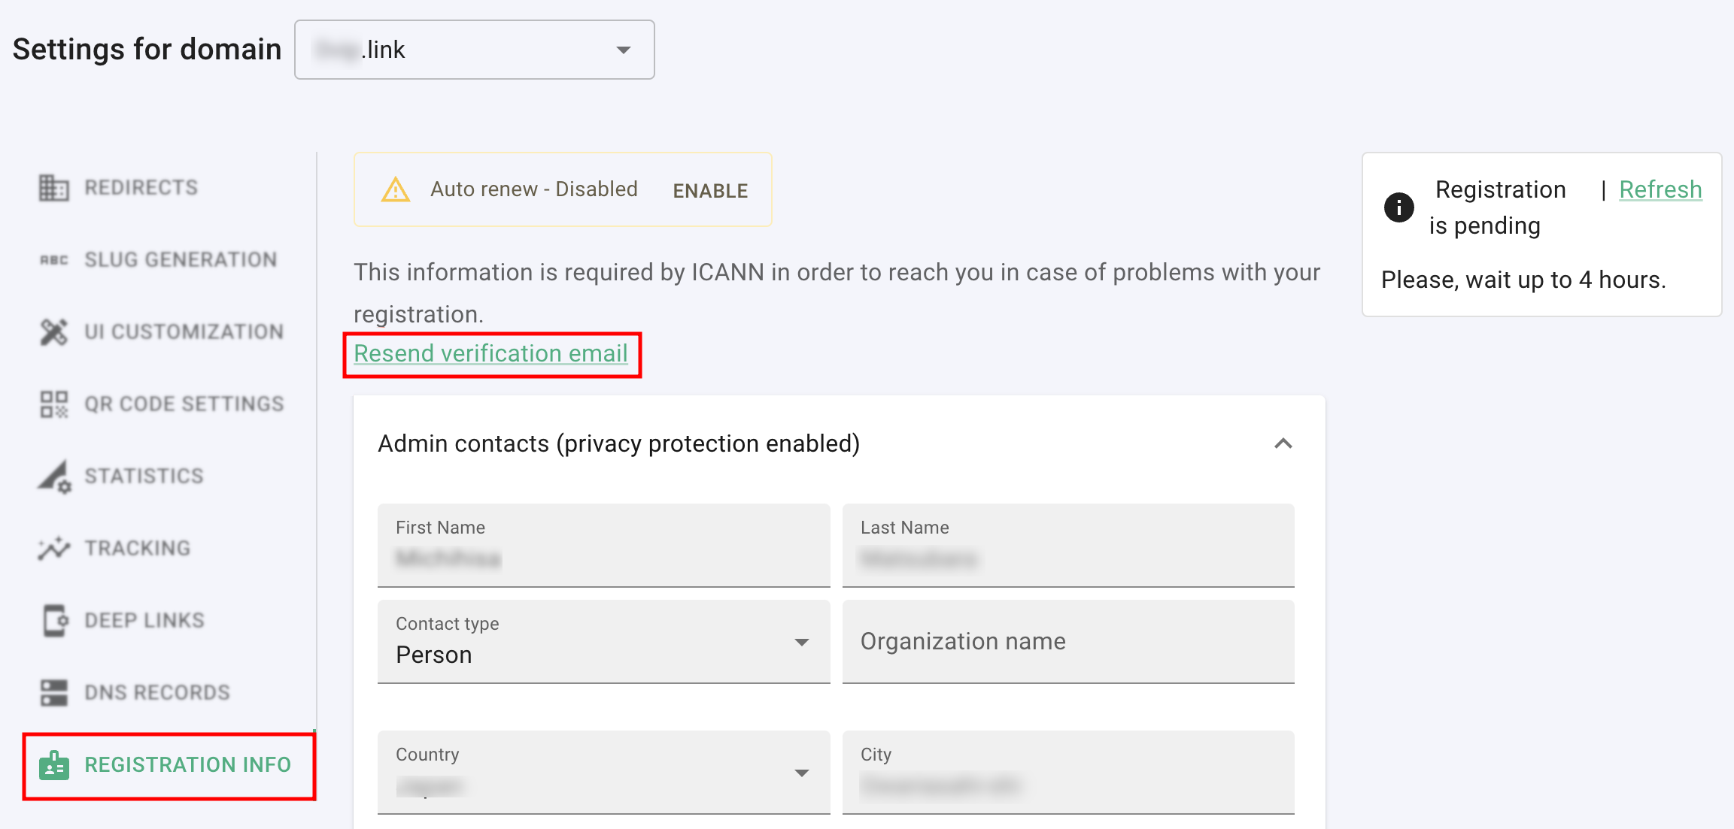Open the DNS Records tab
Screen dimensions: 1734x829
point(156,693)
